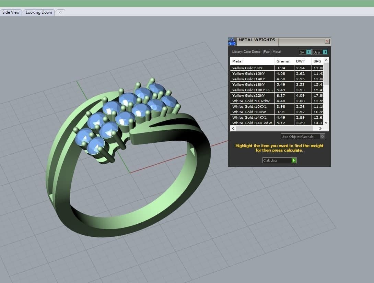Select the White Gold:14KX1 row
This screenshot has height=283, width=374.
pos(277,117)
